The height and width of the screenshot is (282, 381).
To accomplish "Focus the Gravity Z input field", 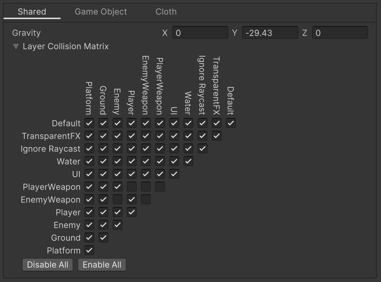I will pos(340,33).
